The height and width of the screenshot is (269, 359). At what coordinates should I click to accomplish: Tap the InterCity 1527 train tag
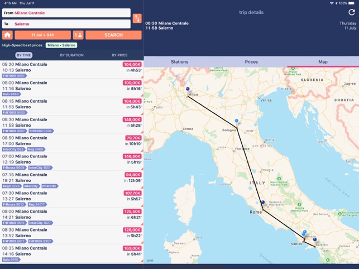coord(41,223)
